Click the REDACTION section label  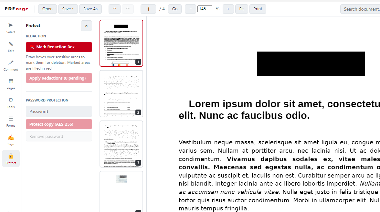pyautogui.click(x=36, y=36)
